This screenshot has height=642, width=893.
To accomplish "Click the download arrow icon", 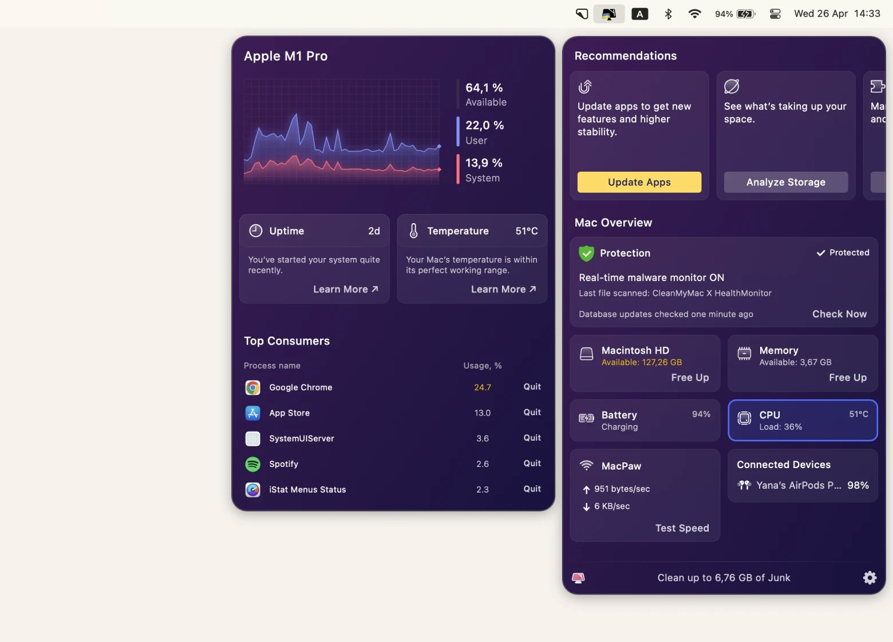I will pyautogui.click(x=586, y=506).
